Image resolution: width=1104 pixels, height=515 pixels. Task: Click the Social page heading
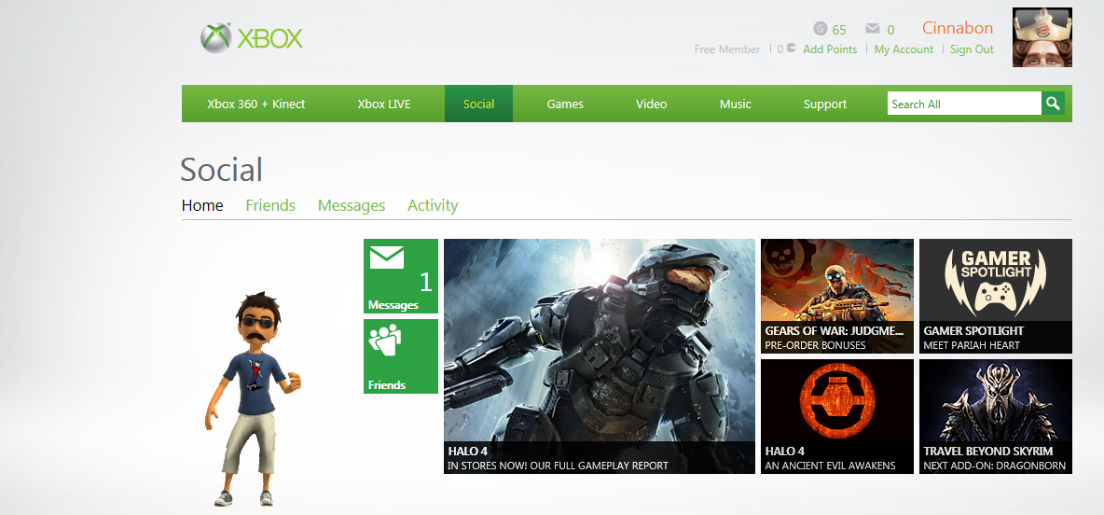click(221, 170)
